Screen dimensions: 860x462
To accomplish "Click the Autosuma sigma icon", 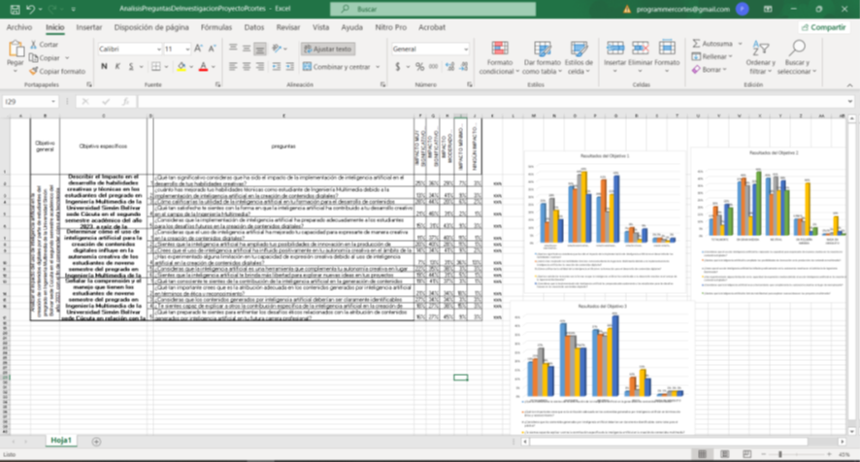I will click(x=698, y=44).
